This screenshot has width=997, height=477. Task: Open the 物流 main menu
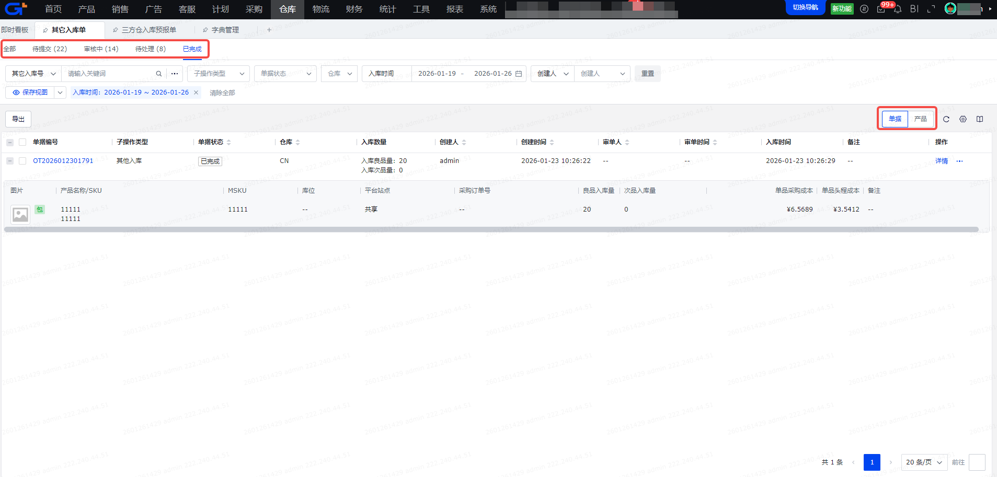321,9
